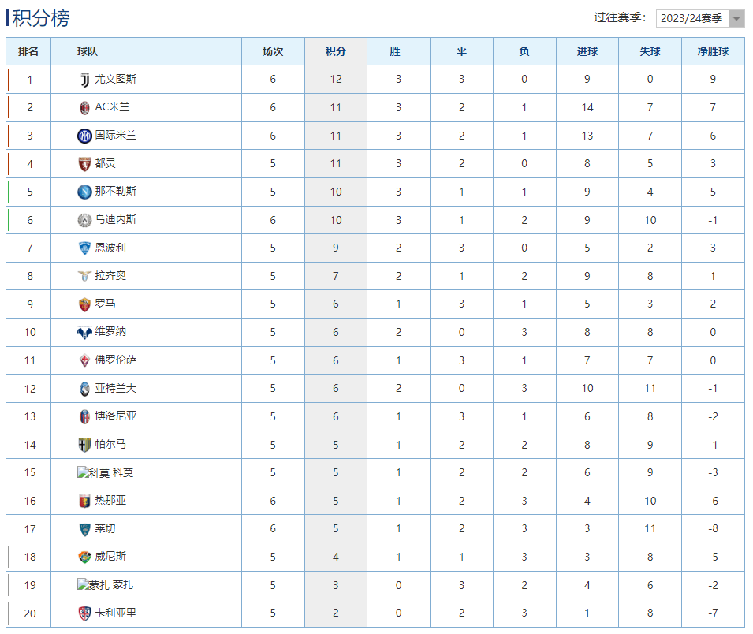Click the Atalanta (亚特兰大) club crest
Viewport: 753px width, 634px height.
[x=84, y=389]
